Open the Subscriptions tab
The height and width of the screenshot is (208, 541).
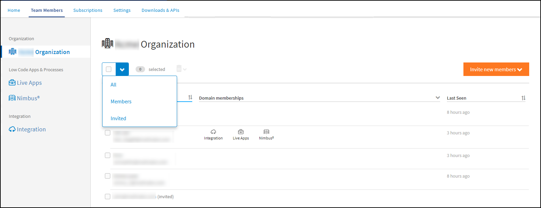click(x=88, y=10)
